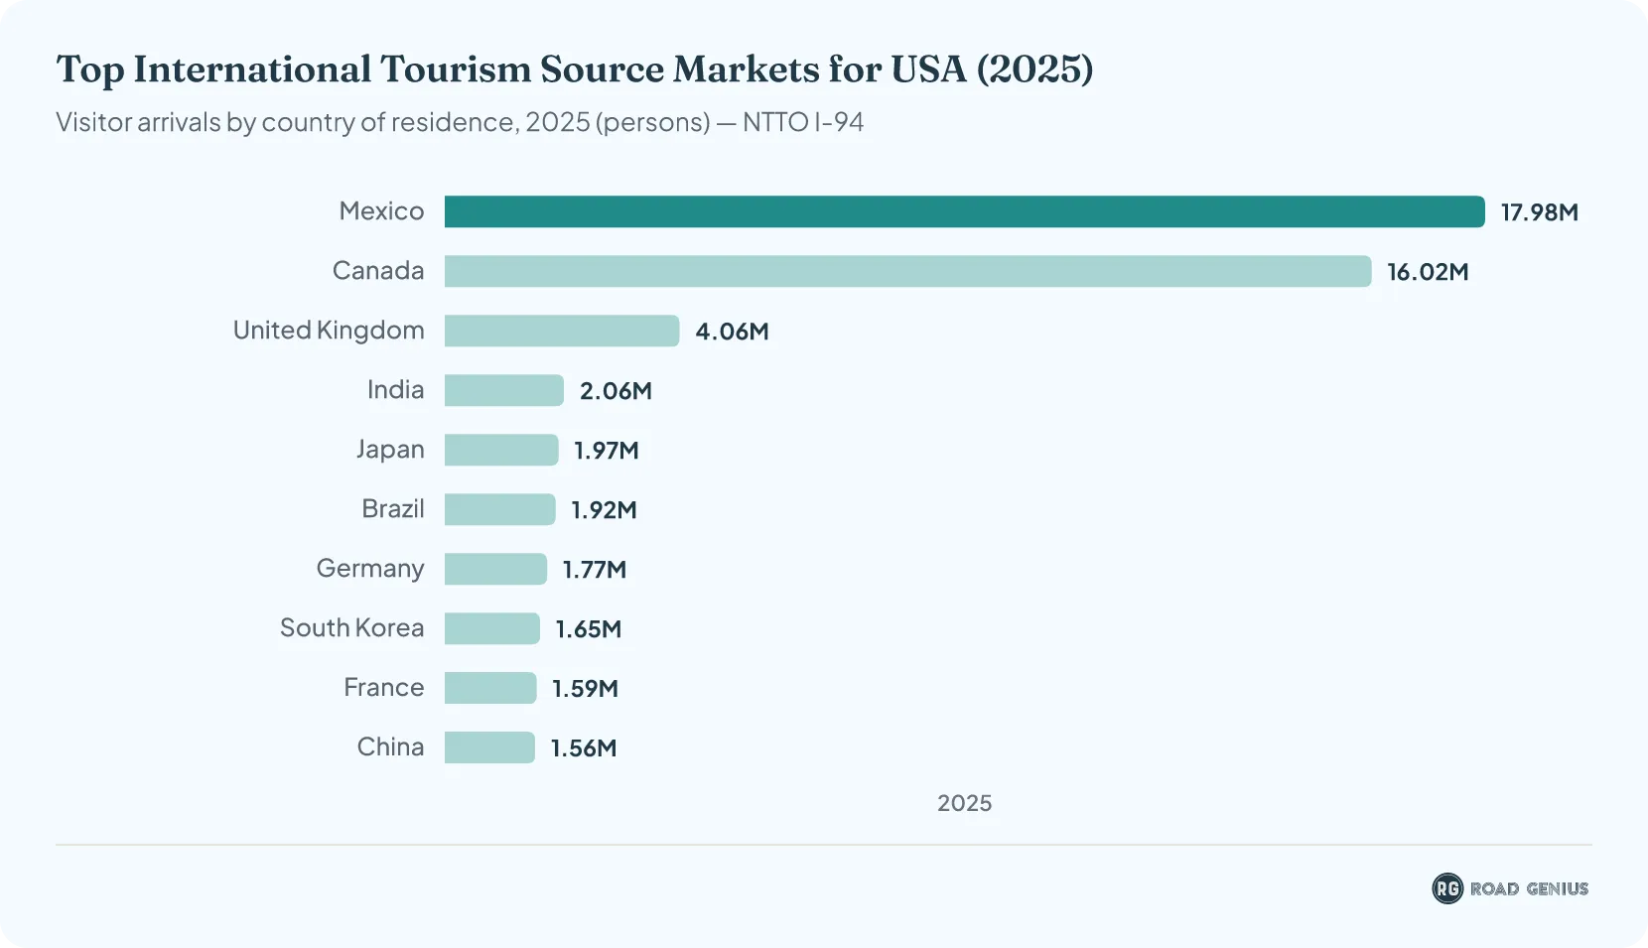
Task: Select the South Korea bar
Action: pos(492,628)
